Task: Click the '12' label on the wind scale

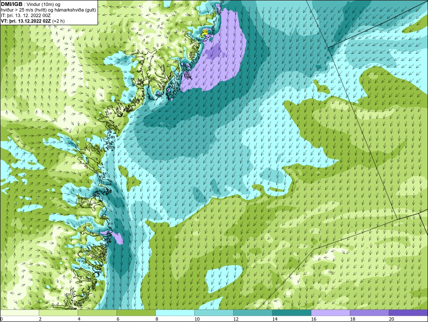Action: (236, 319)
